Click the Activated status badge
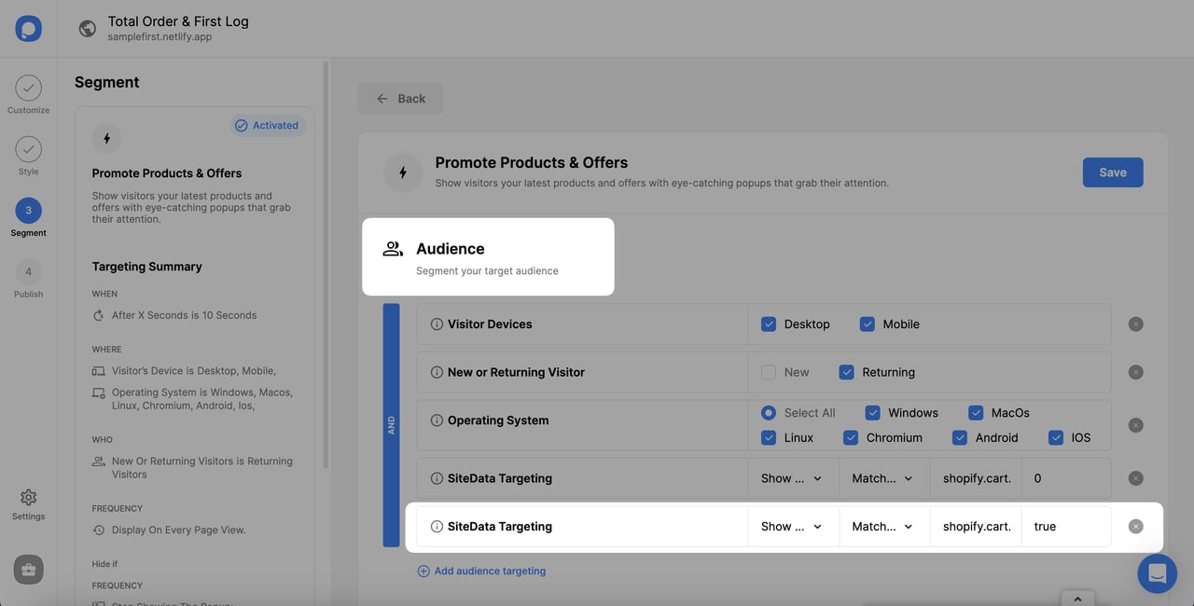Viewport: 1194px width, 606px height. (x=267, y=125)
